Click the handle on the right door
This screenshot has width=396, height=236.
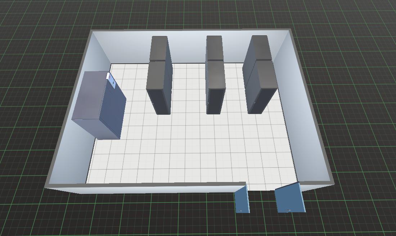pyautogui.click(x=287, y=210)
